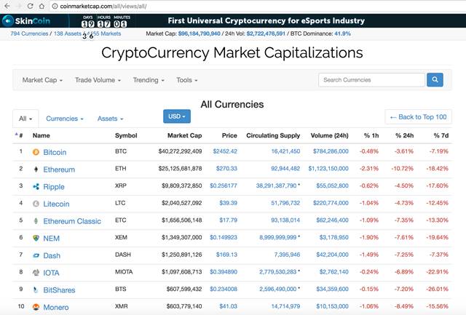Expand the Trade Volume menu
Viewport: 466px width, 315px height.
pos(98,80)
